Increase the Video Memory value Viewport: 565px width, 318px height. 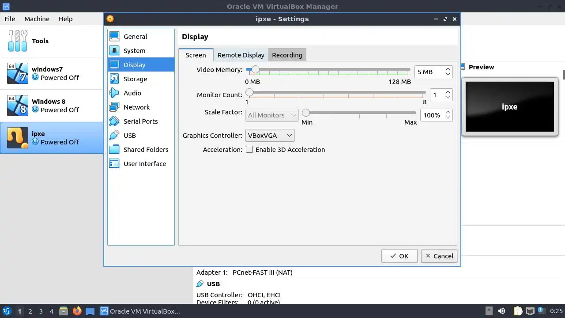[448, 69]
